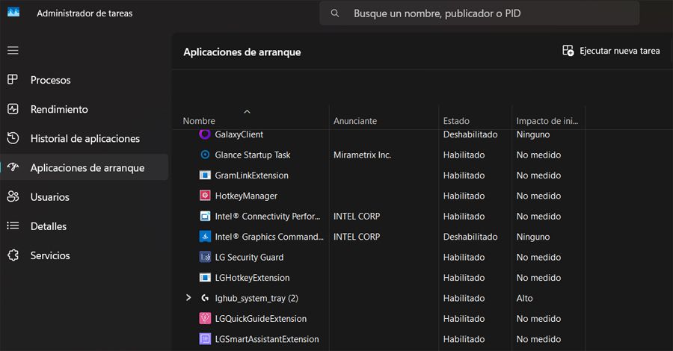
Task: Click the Glance Startup Task icon
Action: [205, 155]
